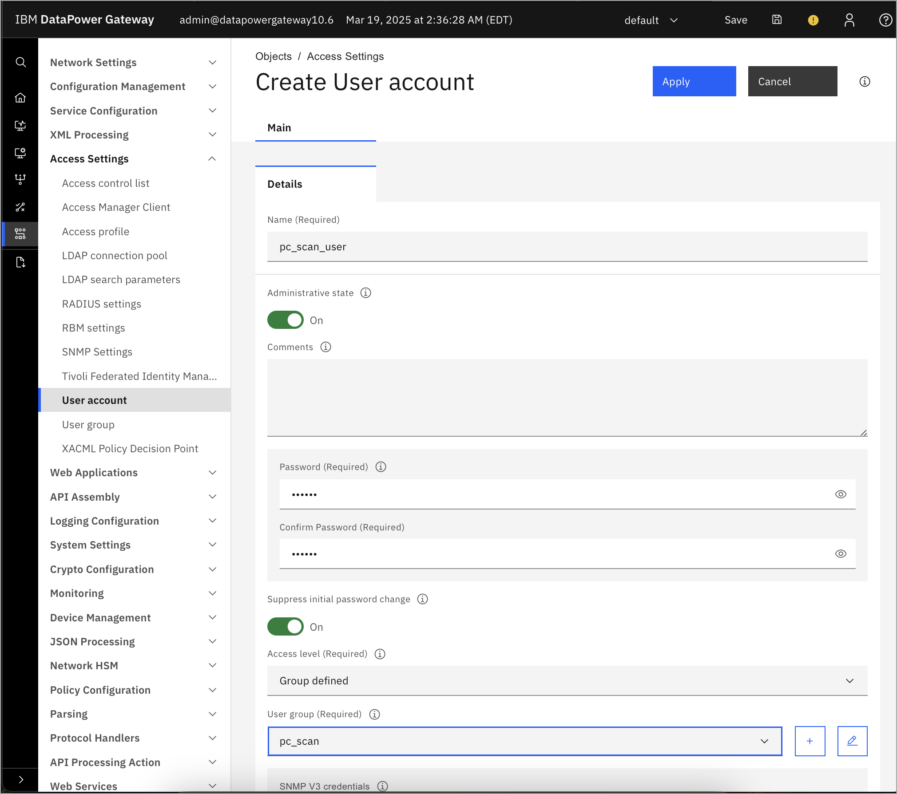Expand Crypto Configuration section

(x=134, y=569)
